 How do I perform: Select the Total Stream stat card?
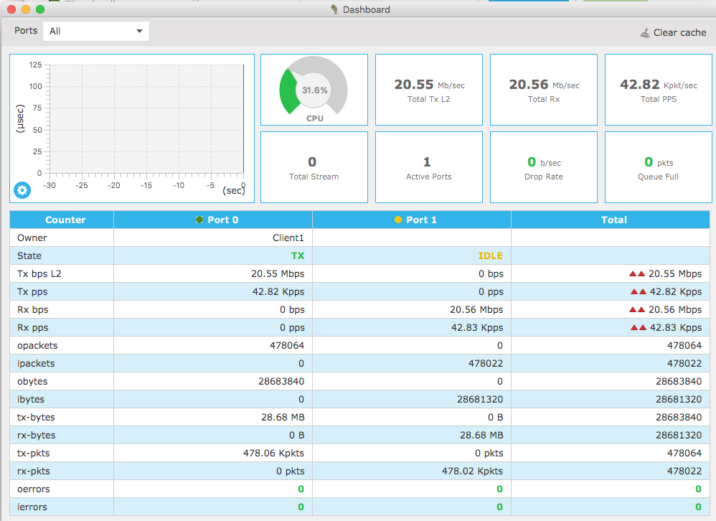pyautogui.click(x=314, y=167)
